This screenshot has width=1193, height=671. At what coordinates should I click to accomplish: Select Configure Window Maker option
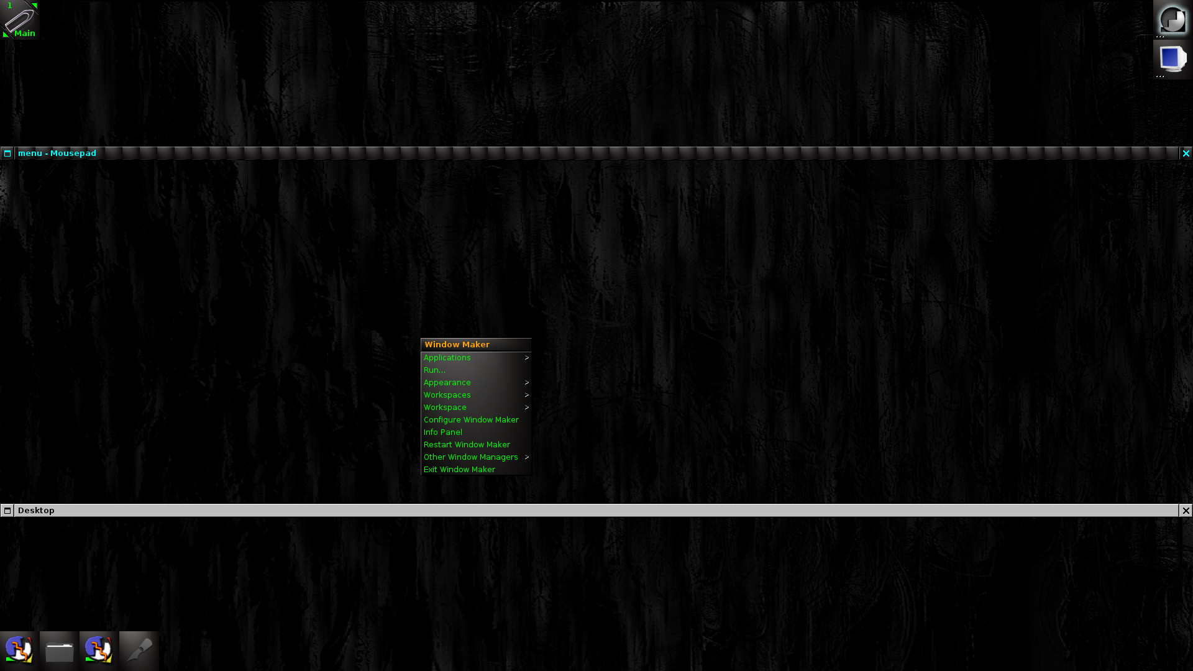(471, 419)
